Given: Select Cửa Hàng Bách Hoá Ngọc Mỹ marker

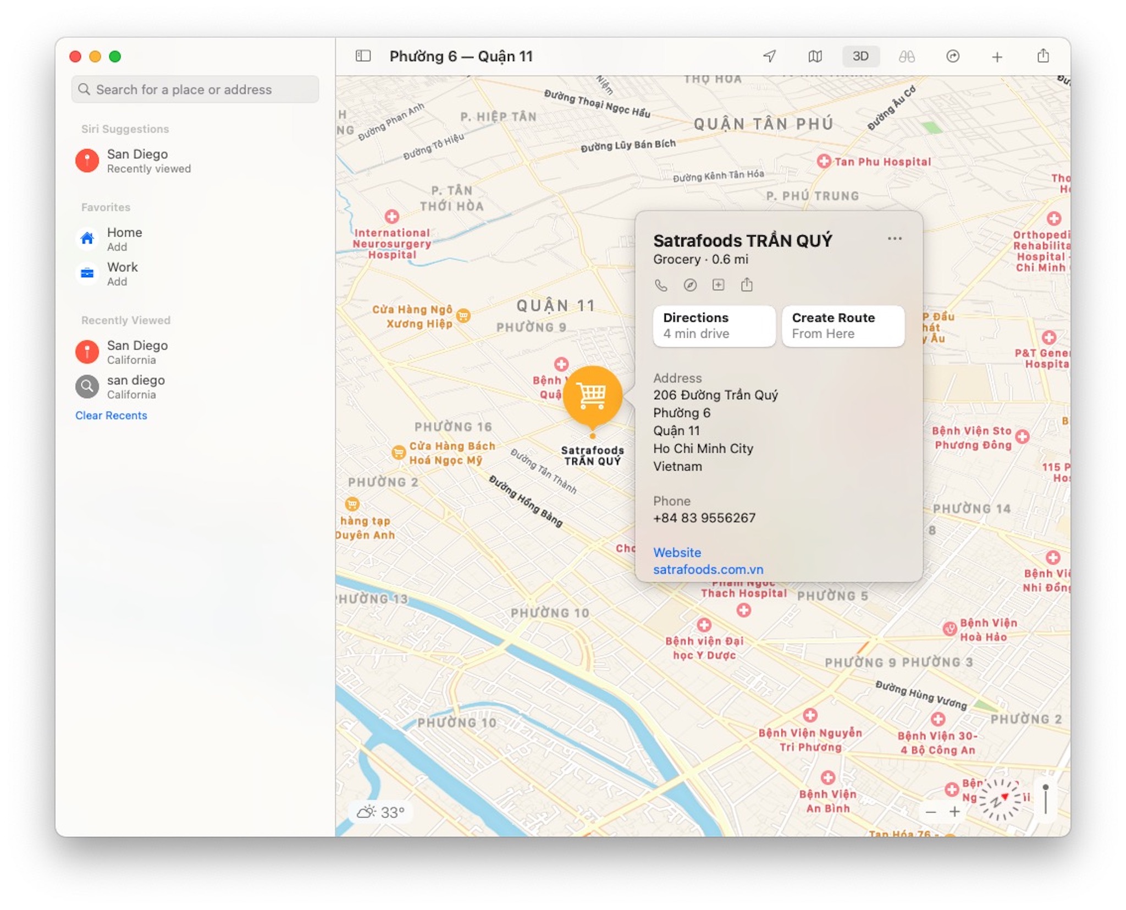Looking at the screenshot, I should pyautogui.click(x=398, y=452).
